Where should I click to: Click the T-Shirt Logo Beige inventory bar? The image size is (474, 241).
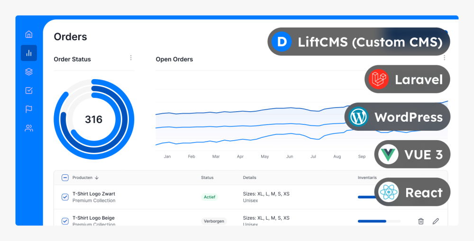click(x=379, y=222)
